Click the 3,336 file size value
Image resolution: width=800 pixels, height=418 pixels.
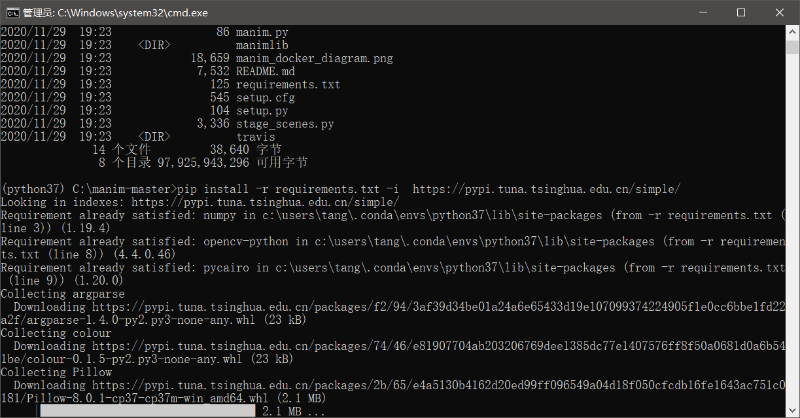213,124
